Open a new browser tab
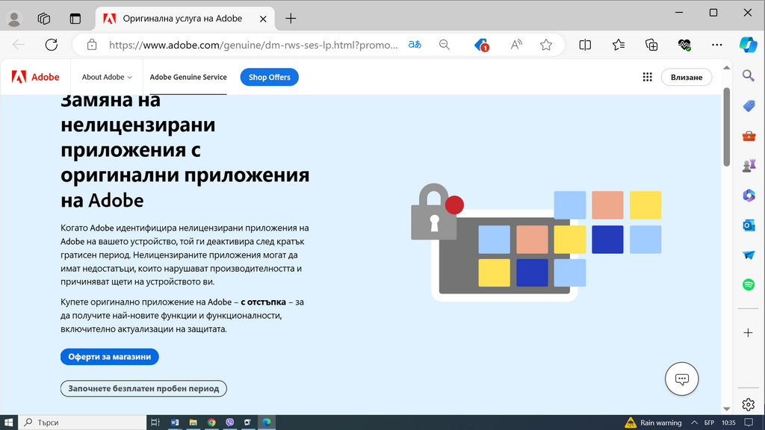The width and height of the screenshot is (765, 430). (x=291, y=19)
